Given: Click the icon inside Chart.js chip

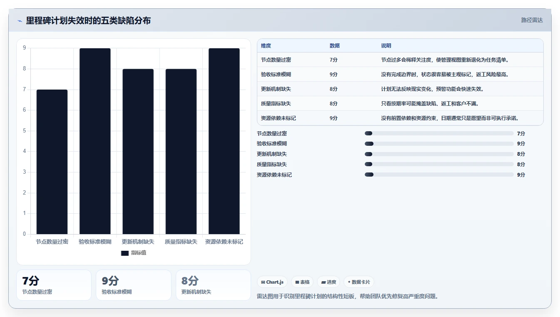Looking at the screenshot, I should click(263, 282).
